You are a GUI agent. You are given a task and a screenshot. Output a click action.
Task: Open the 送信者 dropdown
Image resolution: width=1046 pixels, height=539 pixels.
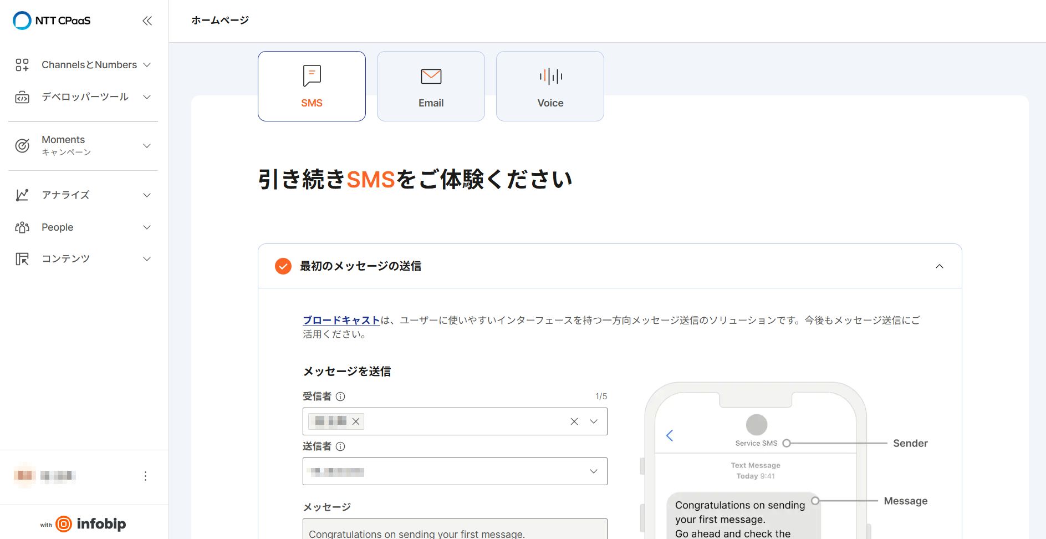coord(455,471)
